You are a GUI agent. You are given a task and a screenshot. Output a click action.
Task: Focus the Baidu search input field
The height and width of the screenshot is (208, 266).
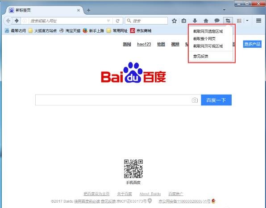113,100
